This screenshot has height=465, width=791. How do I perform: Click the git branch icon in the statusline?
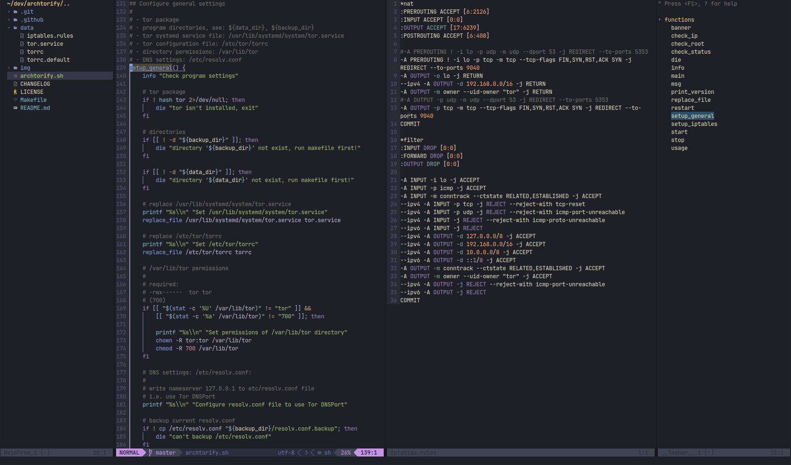pyautogui.click(x=151, y=453)
